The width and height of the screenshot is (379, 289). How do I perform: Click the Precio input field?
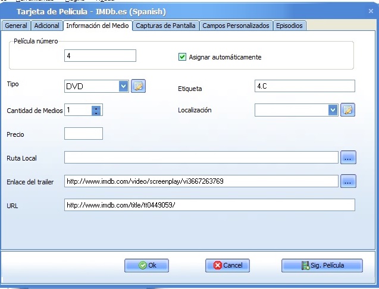pos(83,134)
